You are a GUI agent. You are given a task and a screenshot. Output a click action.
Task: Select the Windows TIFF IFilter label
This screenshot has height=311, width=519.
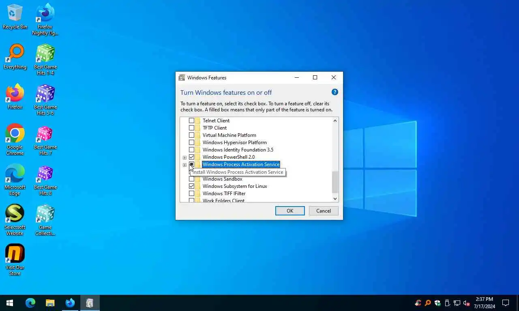(224, 194)
